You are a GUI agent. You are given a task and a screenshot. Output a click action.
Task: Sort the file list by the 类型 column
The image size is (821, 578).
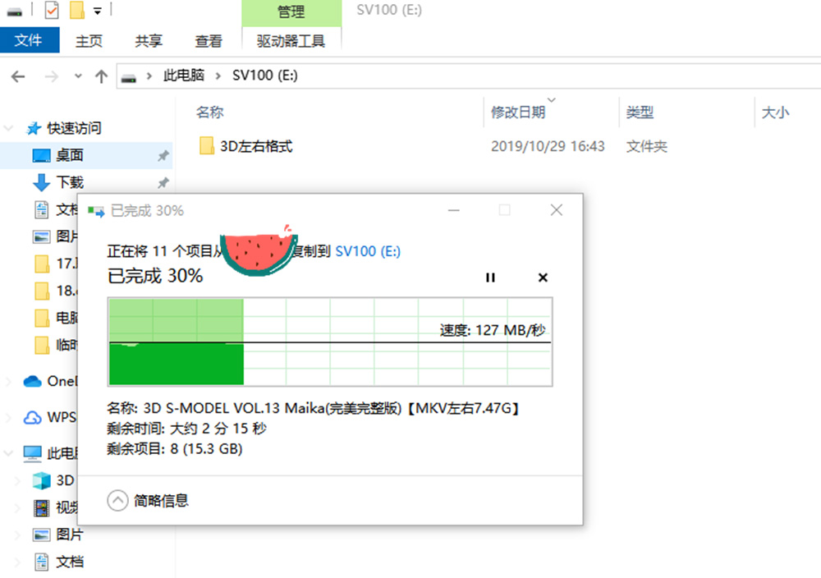640,112
